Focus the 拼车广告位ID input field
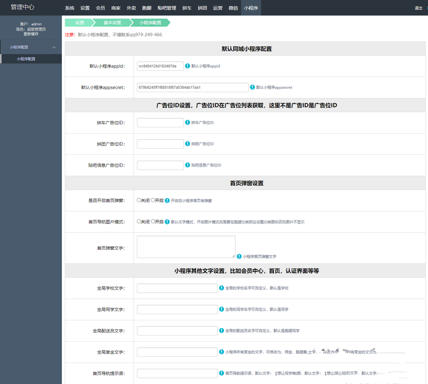 click(160, 123)
